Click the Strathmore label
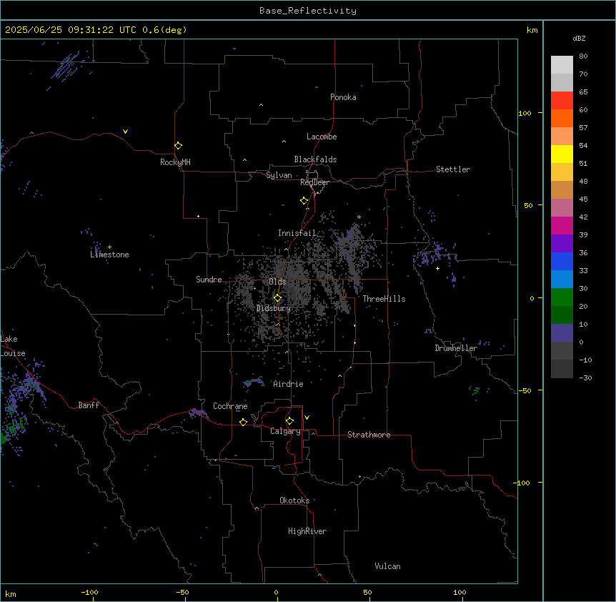 click(x=369, y=435)
